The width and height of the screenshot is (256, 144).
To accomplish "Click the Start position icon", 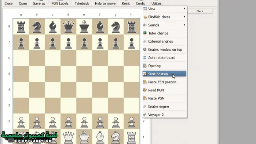I will click(x=145, y=74).
